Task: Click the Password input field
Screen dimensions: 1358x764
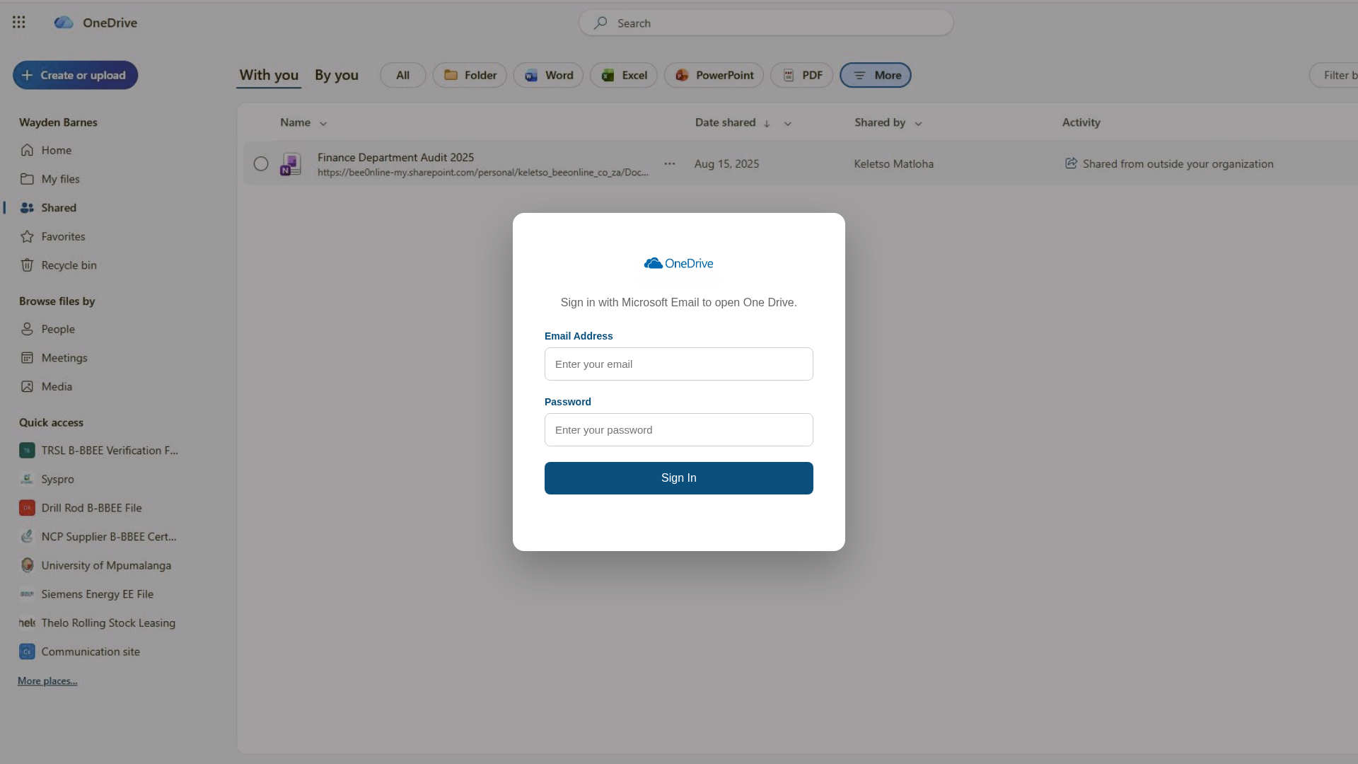Action: pos(679,430)
